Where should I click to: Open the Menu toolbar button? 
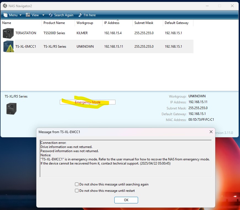(12, 15)
